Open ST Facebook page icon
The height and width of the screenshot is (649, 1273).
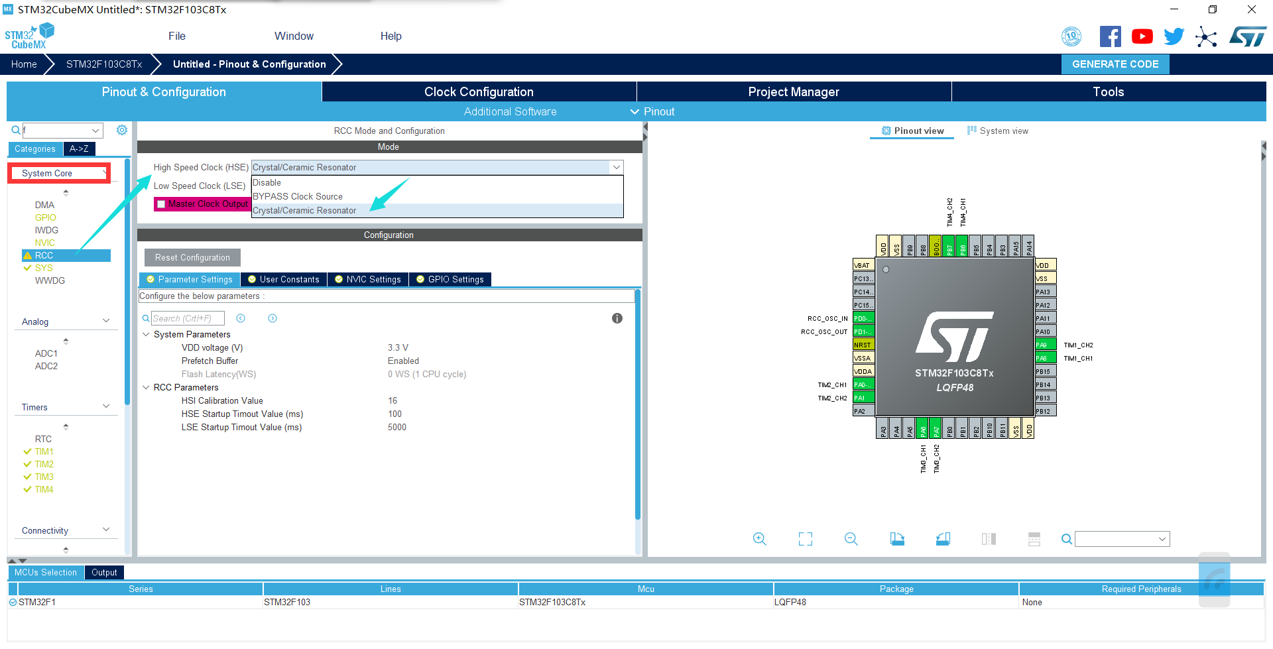(1110, 36)
